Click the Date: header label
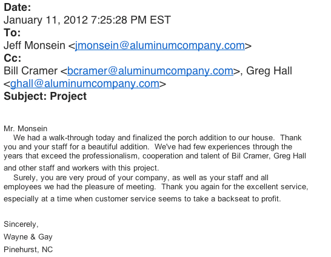 (x=18, y=7)
